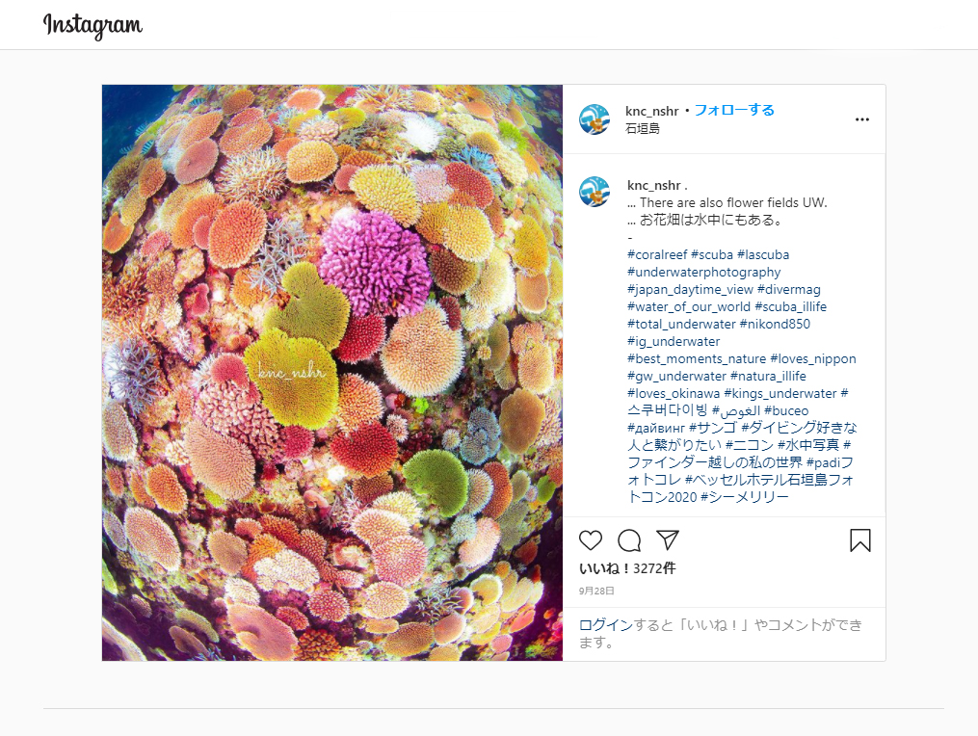The height and width of the screenshot is (736, 978).
Task: Save post with bookmark icon
Action: point(860,540)
